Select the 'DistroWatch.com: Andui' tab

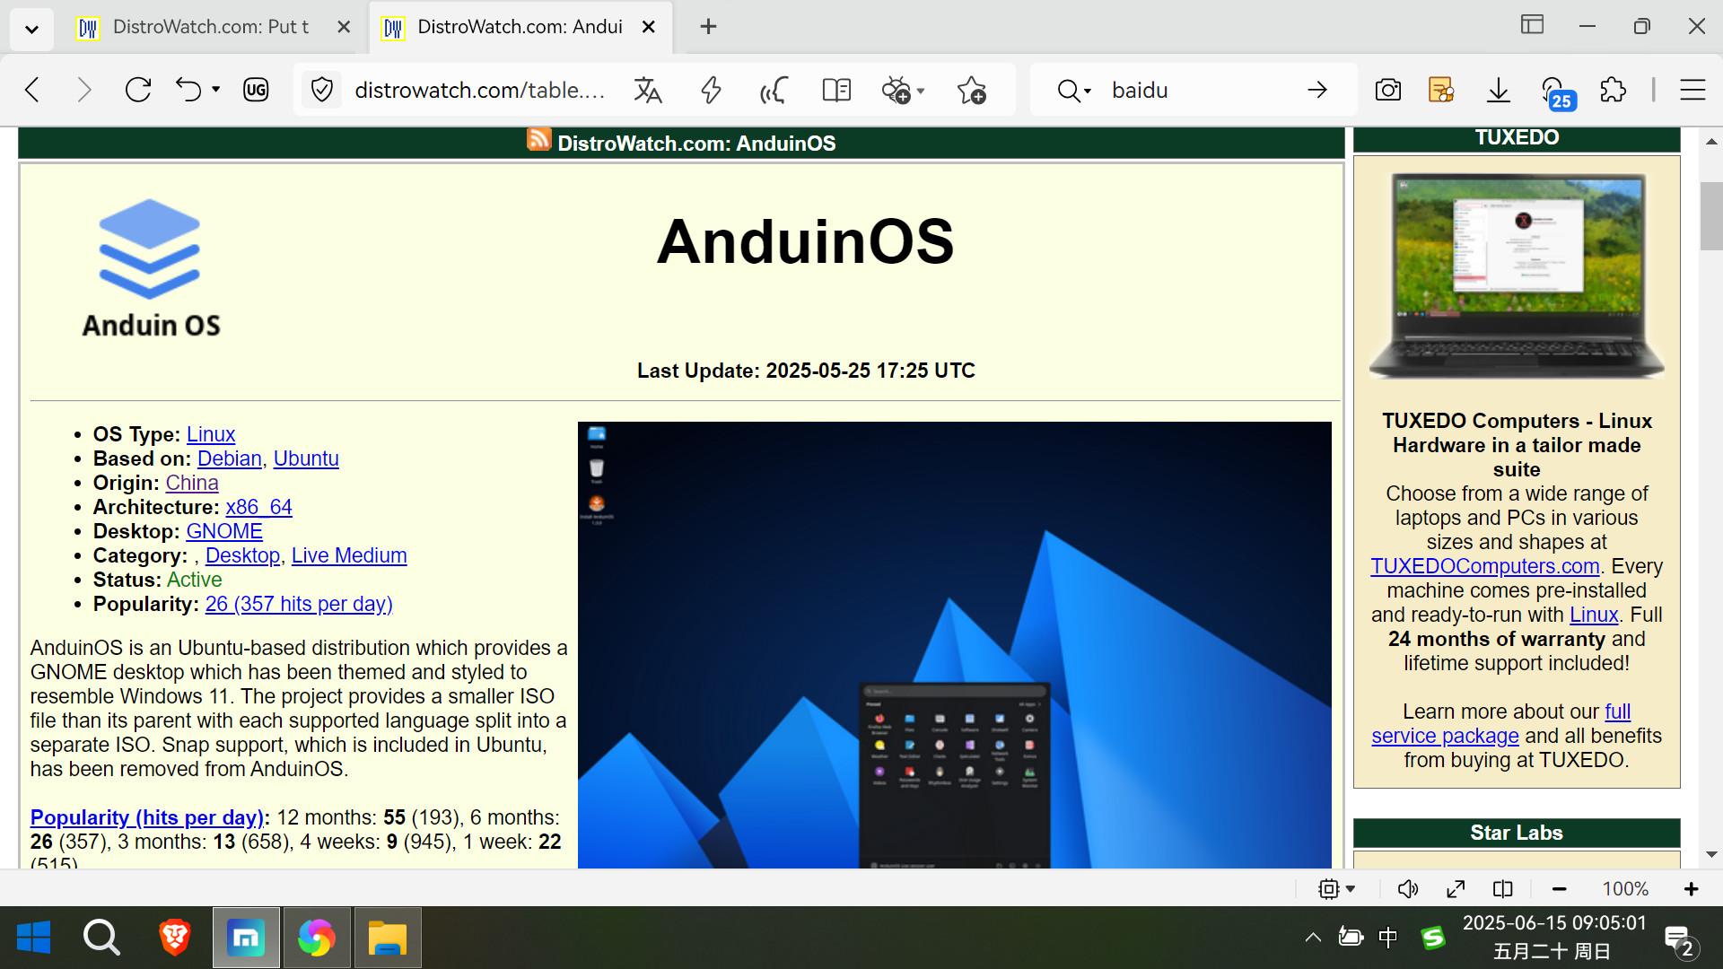(x=520, y=27)
